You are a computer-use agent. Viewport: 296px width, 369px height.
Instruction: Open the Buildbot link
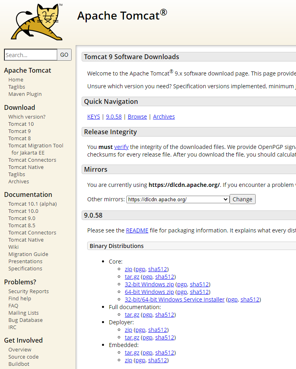[x=19, y=364]
